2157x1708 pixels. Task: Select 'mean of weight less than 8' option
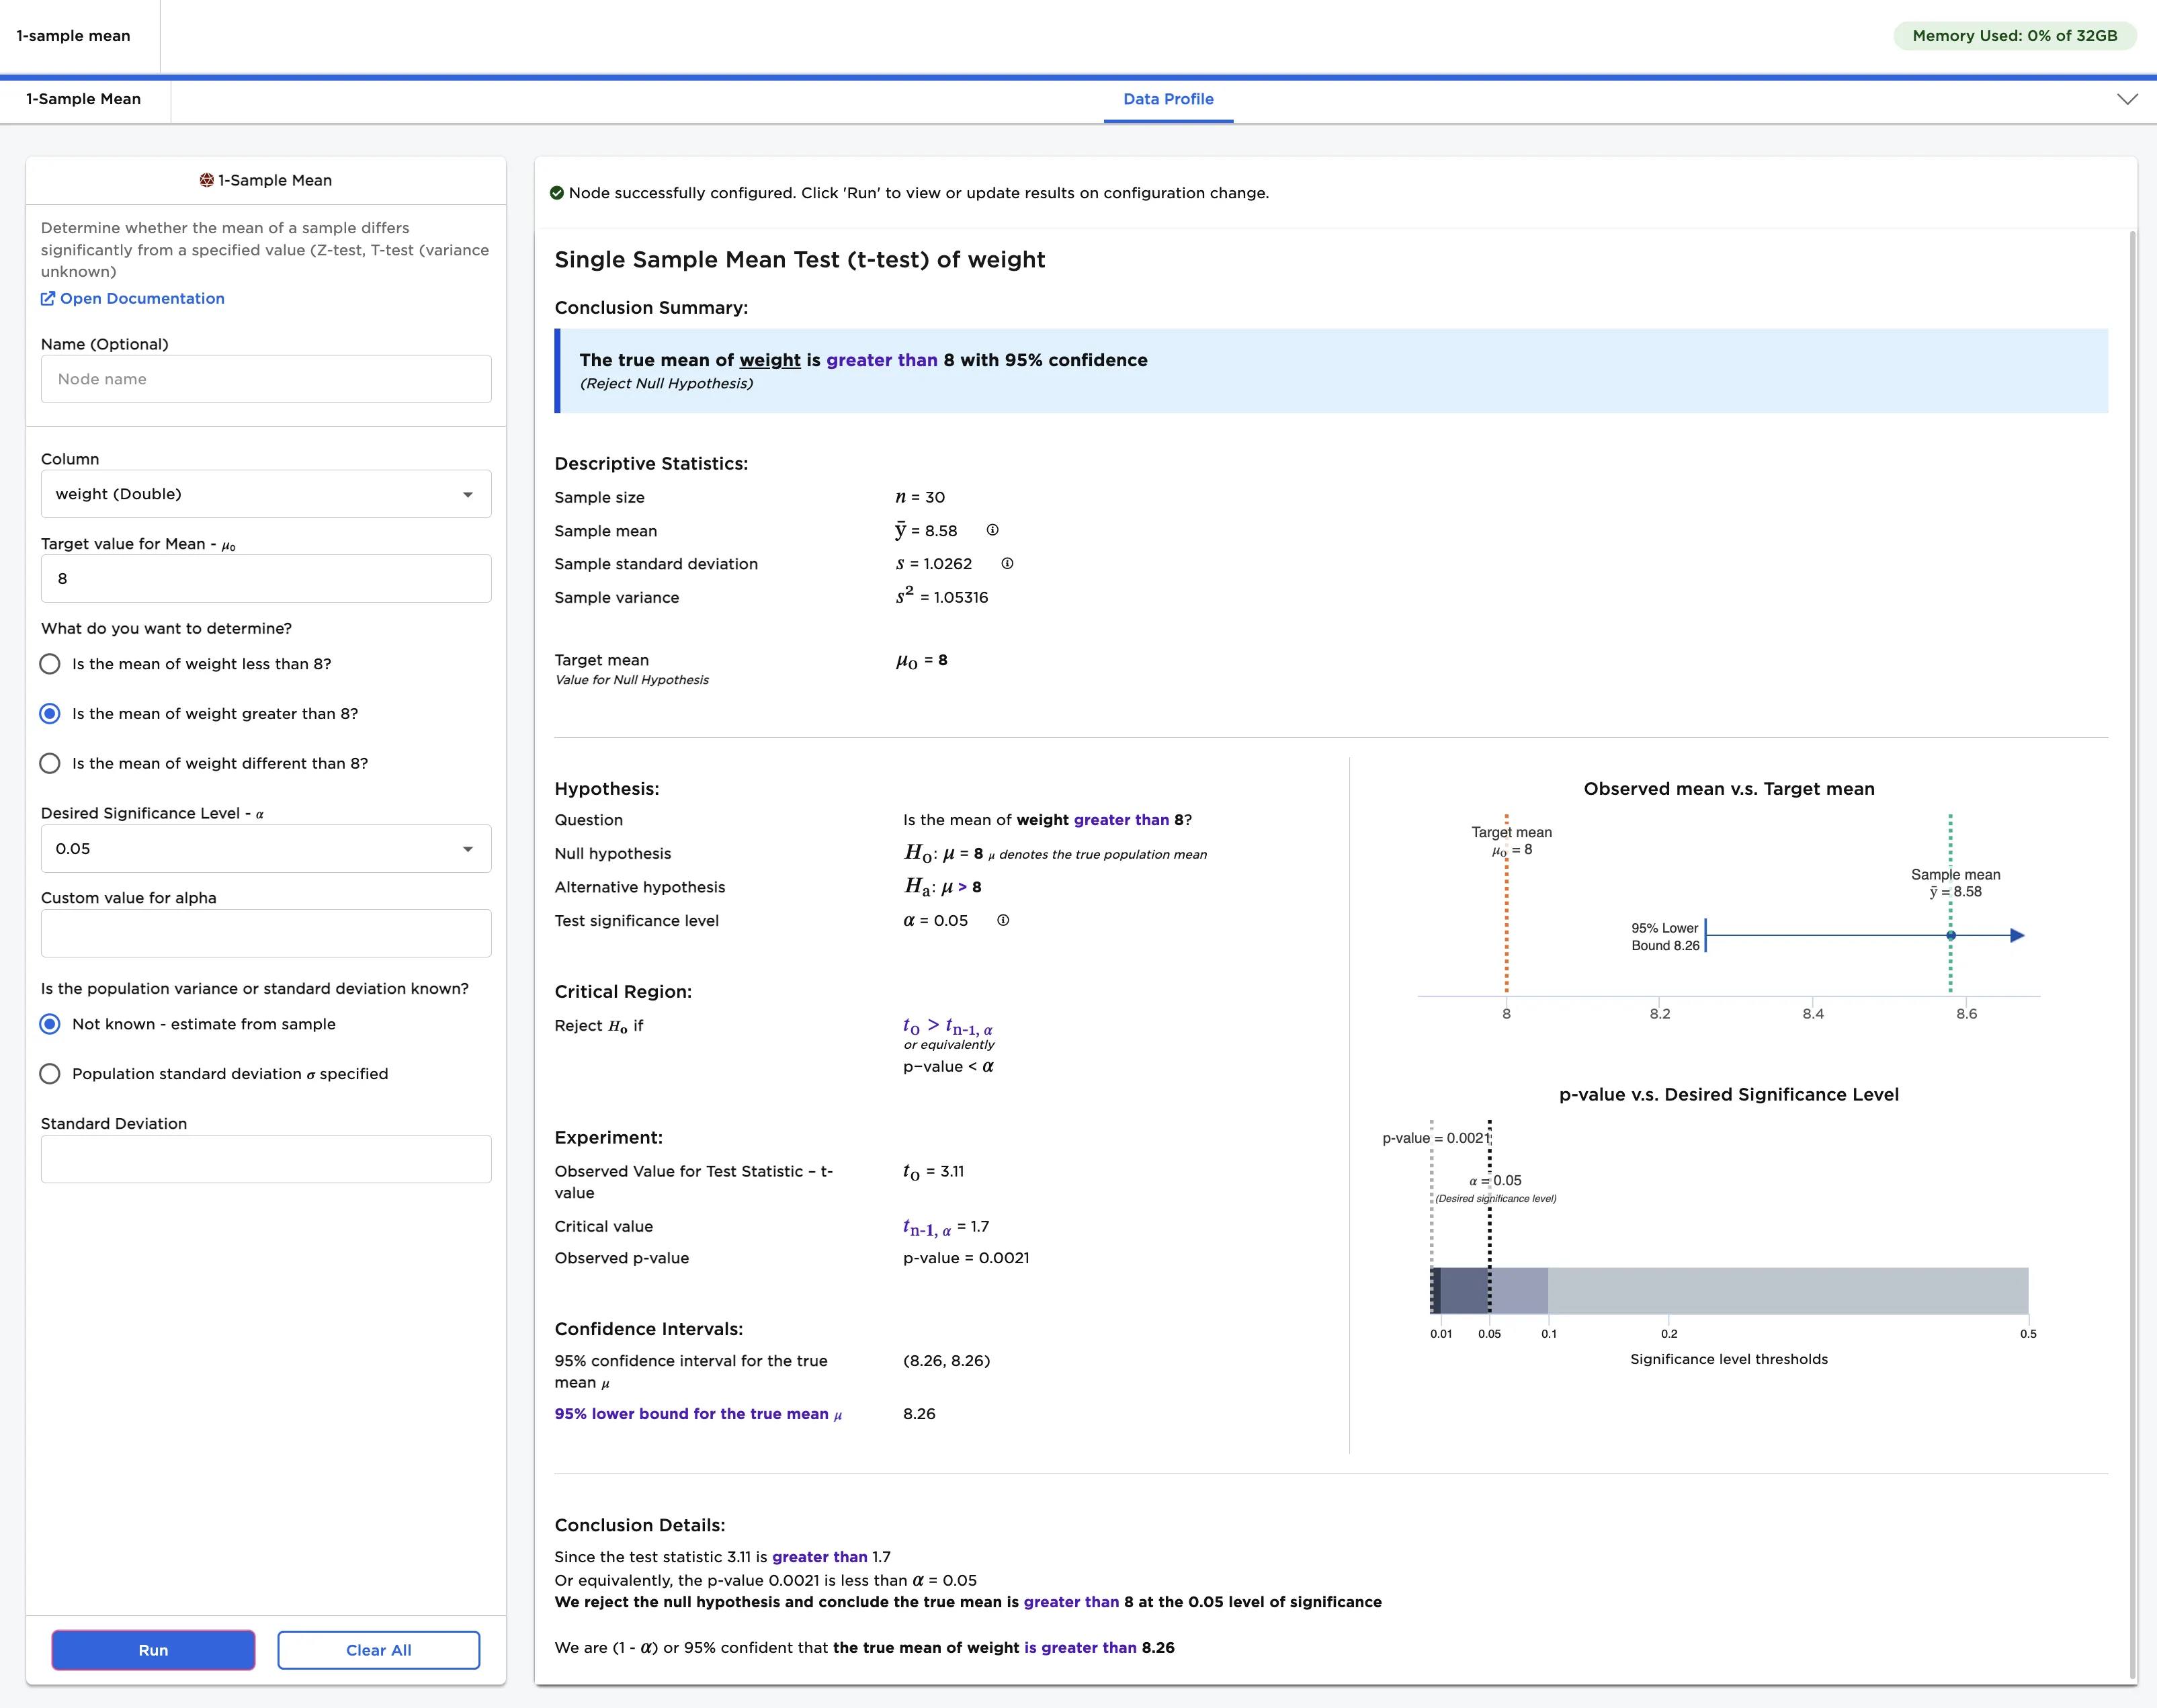coord(50,664)
